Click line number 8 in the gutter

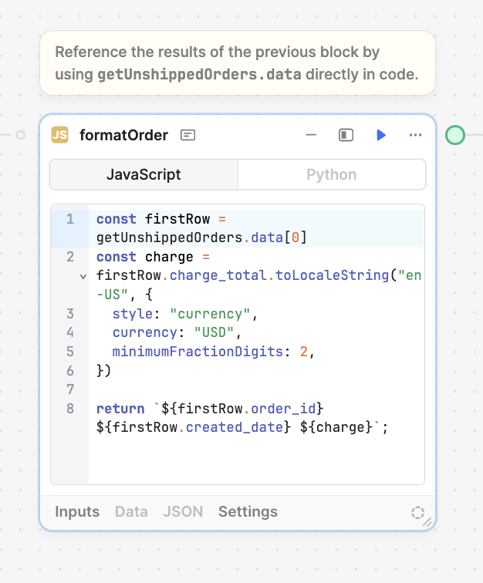click(x=70, y=409)
